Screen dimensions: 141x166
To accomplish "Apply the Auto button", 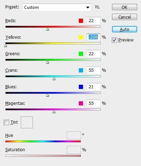I will tap(124, 29).
